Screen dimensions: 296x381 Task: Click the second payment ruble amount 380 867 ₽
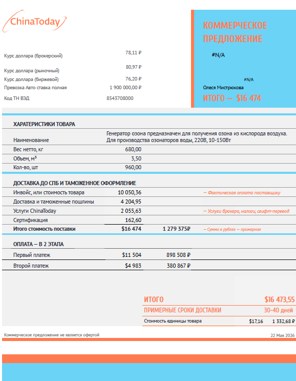pos(179,266)
